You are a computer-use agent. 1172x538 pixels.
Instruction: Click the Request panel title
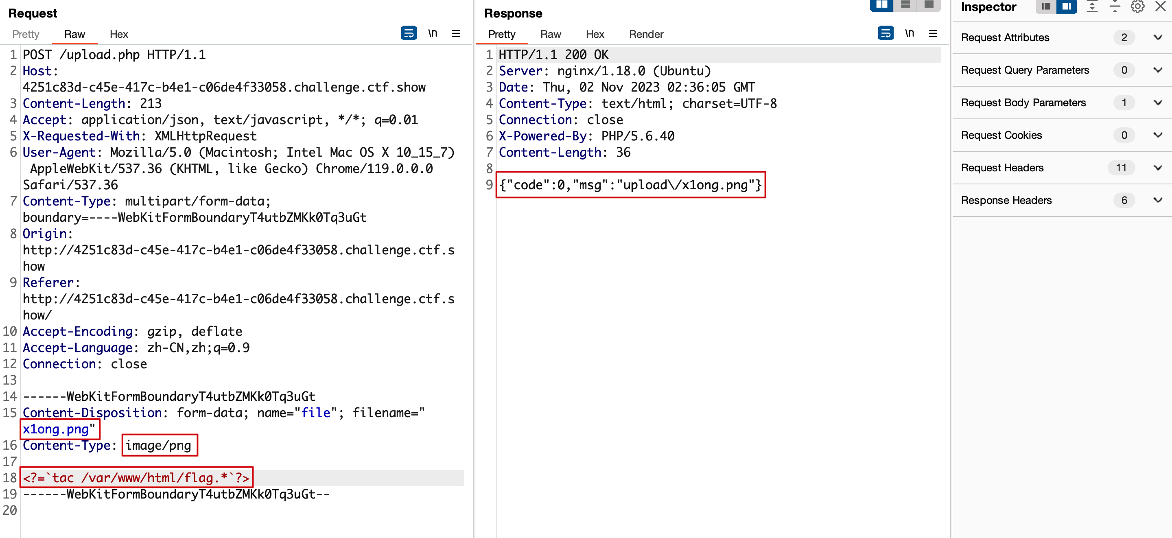coord(32,13)
